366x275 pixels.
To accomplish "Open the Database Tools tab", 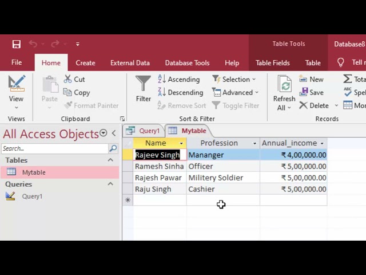I will [x=187, y=63].
